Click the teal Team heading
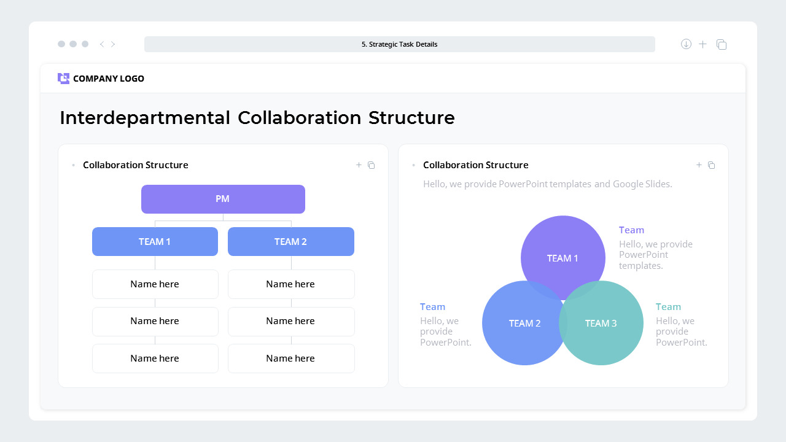This screenshot has width=786, height=442. click(x=668, y=307)
